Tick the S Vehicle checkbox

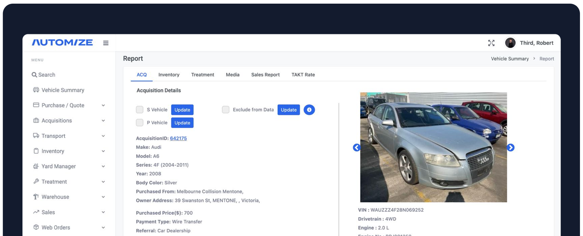tap(140, 110)
